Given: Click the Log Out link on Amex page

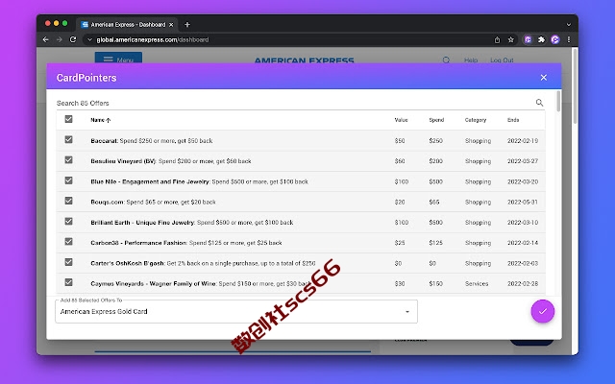Looking at the screenshot, I should tap(502, 60).
